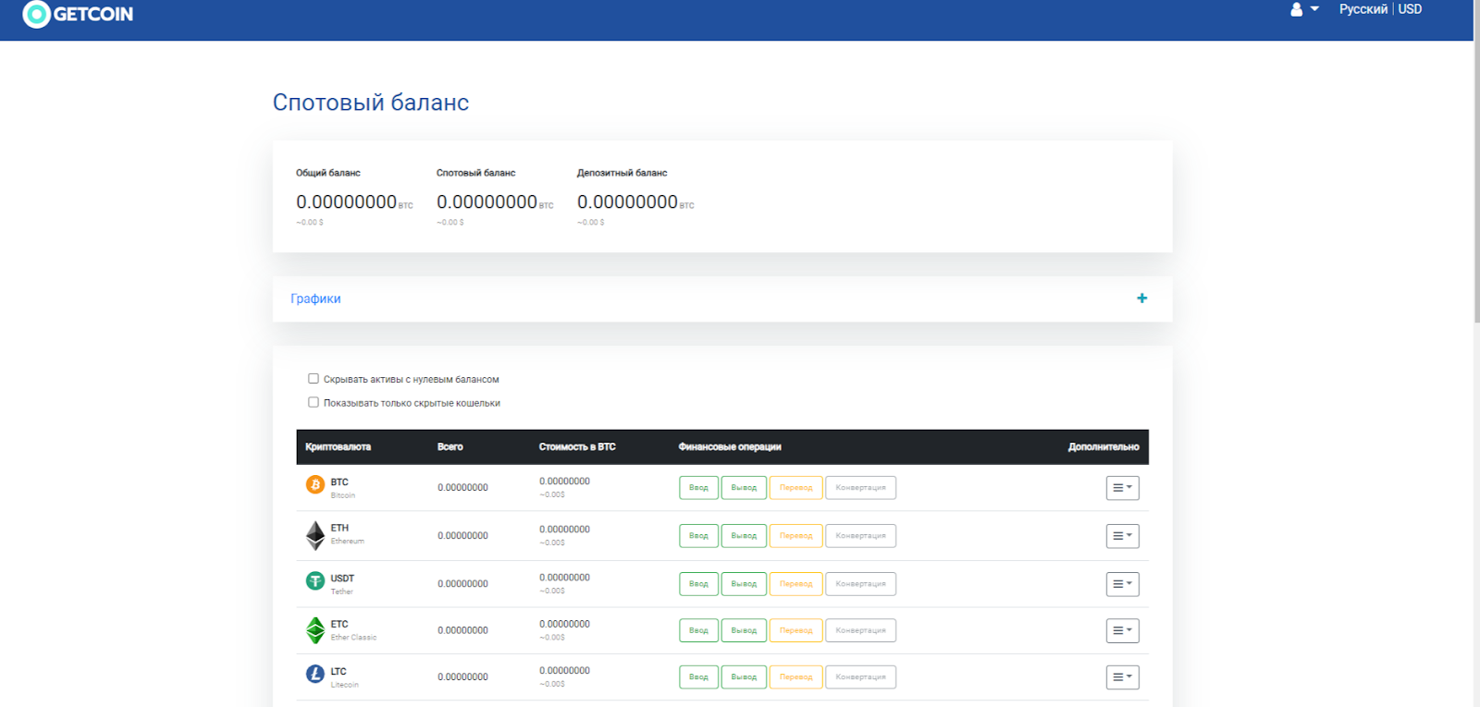This screenshot has width=1480, height=707.
Task: Switch language via Русский link
Action: click(x=1363, y=9)
